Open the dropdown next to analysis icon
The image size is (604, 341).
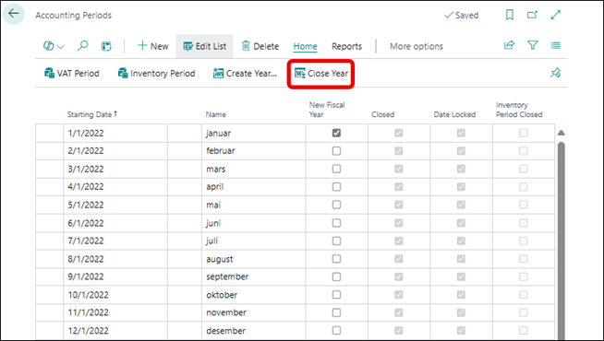tap(61, 46)
